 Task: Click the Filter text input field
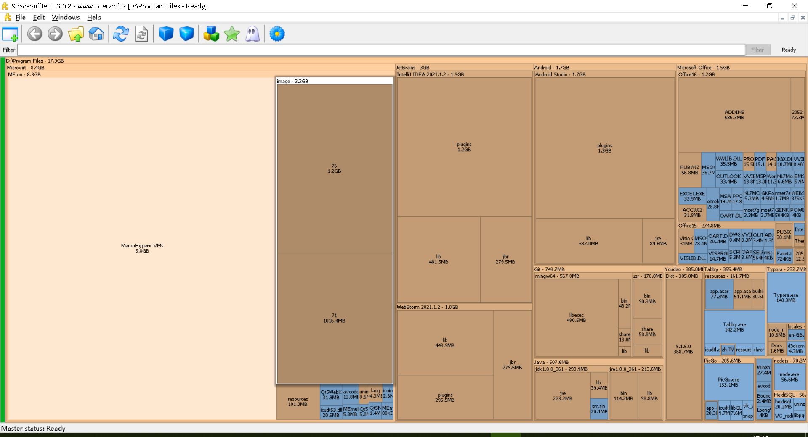tap(381, 50)
